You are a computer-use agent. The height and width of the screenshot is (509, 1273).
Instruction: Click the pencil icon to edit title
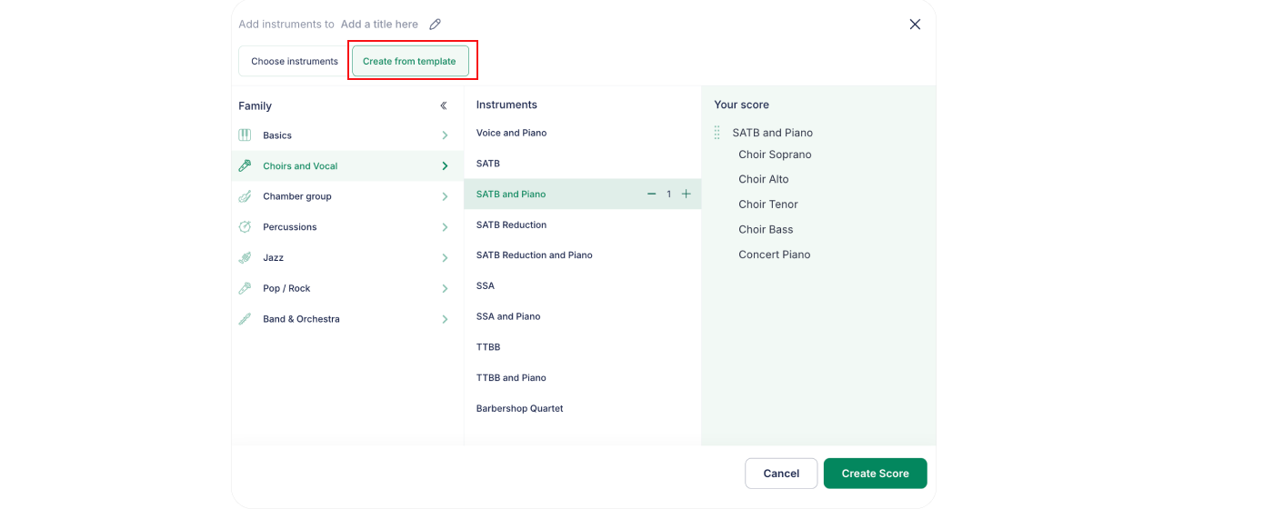coord(436,25)
